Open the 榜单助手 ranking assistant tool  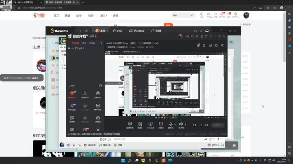tap(98, 107)
